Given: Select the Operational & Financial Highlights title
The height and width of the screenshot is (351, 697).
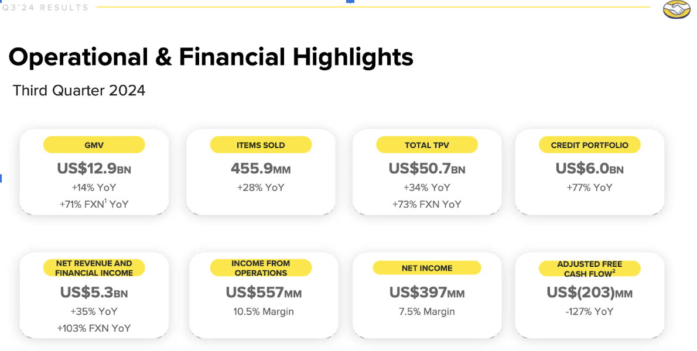Looking at the screenshot, I should point(211,57).
